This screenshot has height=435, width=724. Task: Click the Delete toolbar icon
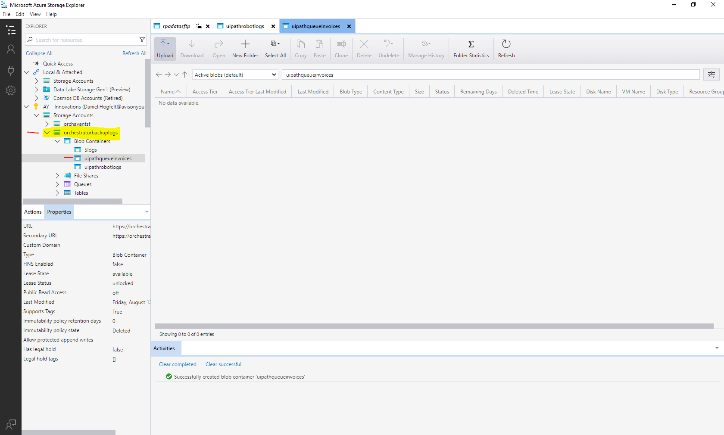pos(364,49)
